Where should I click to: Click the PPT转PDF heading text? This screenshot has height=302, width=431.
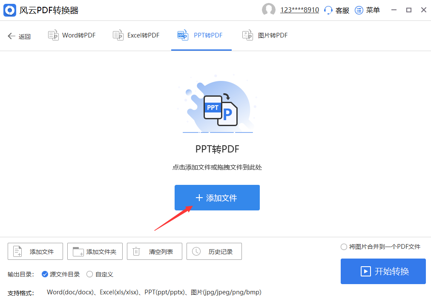click(217, 149)
